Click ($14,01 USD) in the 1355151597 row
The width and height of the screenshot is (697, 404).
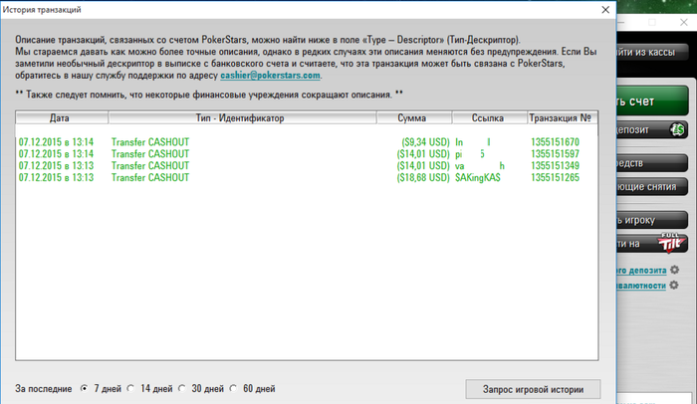tap(423, 154)
